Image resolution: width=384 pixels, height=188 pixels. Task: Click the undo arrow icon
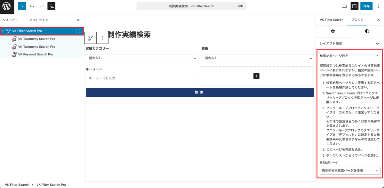pyautogui.click(x=32, y=6)
